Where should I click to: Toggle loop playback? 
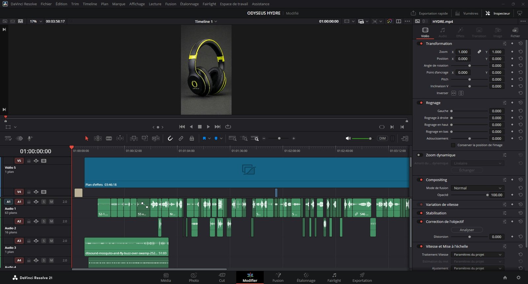pos(228,127)
